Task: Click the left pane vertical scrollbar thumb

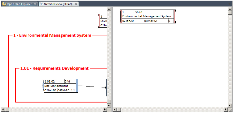Action: click(x=109, y=102)
